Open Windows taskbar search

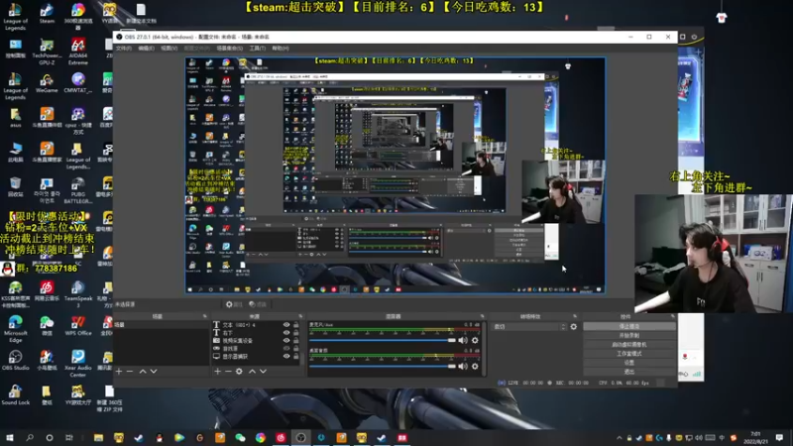(x=30, y=438)
